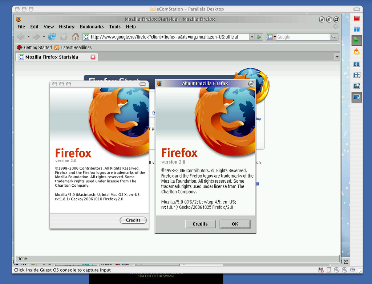Open the Home page icon
This screenshot has width=372, height=284.
point(76,37)
